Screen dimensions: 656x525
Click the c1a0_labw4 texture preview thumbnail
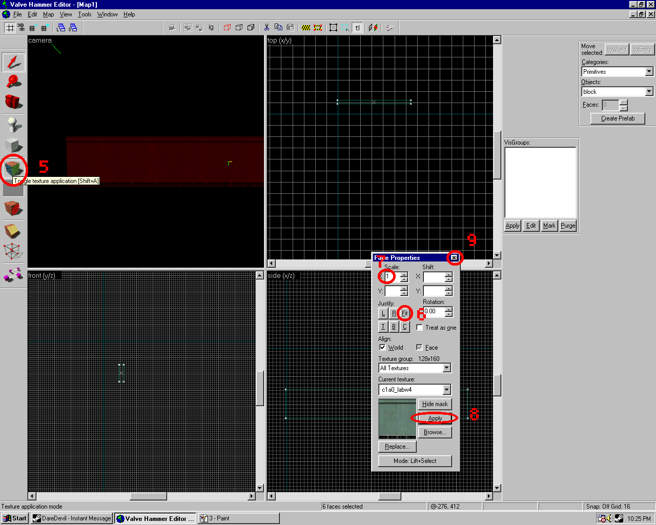tap(397, 418)
